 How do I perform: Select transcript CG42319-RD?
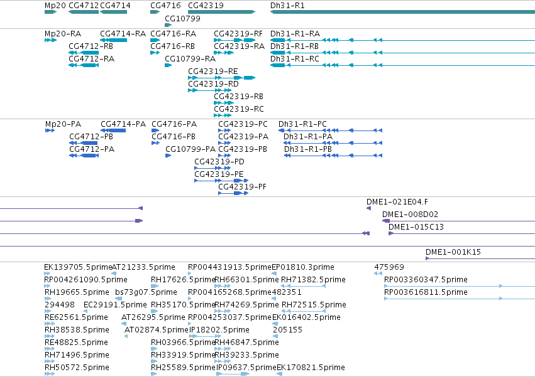pos(213,84)
